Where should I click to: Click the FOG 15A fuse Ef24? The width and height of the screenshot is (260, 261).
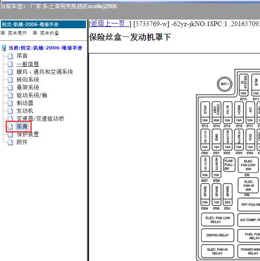tap(250, 140)
